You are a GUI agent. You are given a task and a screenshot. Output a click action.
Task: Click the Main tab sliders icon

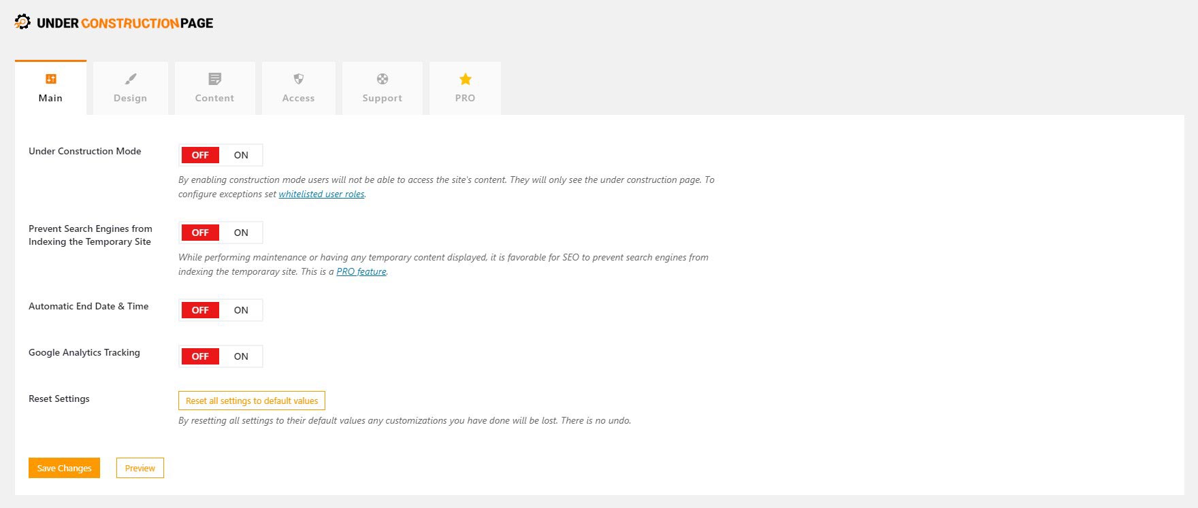50,79
